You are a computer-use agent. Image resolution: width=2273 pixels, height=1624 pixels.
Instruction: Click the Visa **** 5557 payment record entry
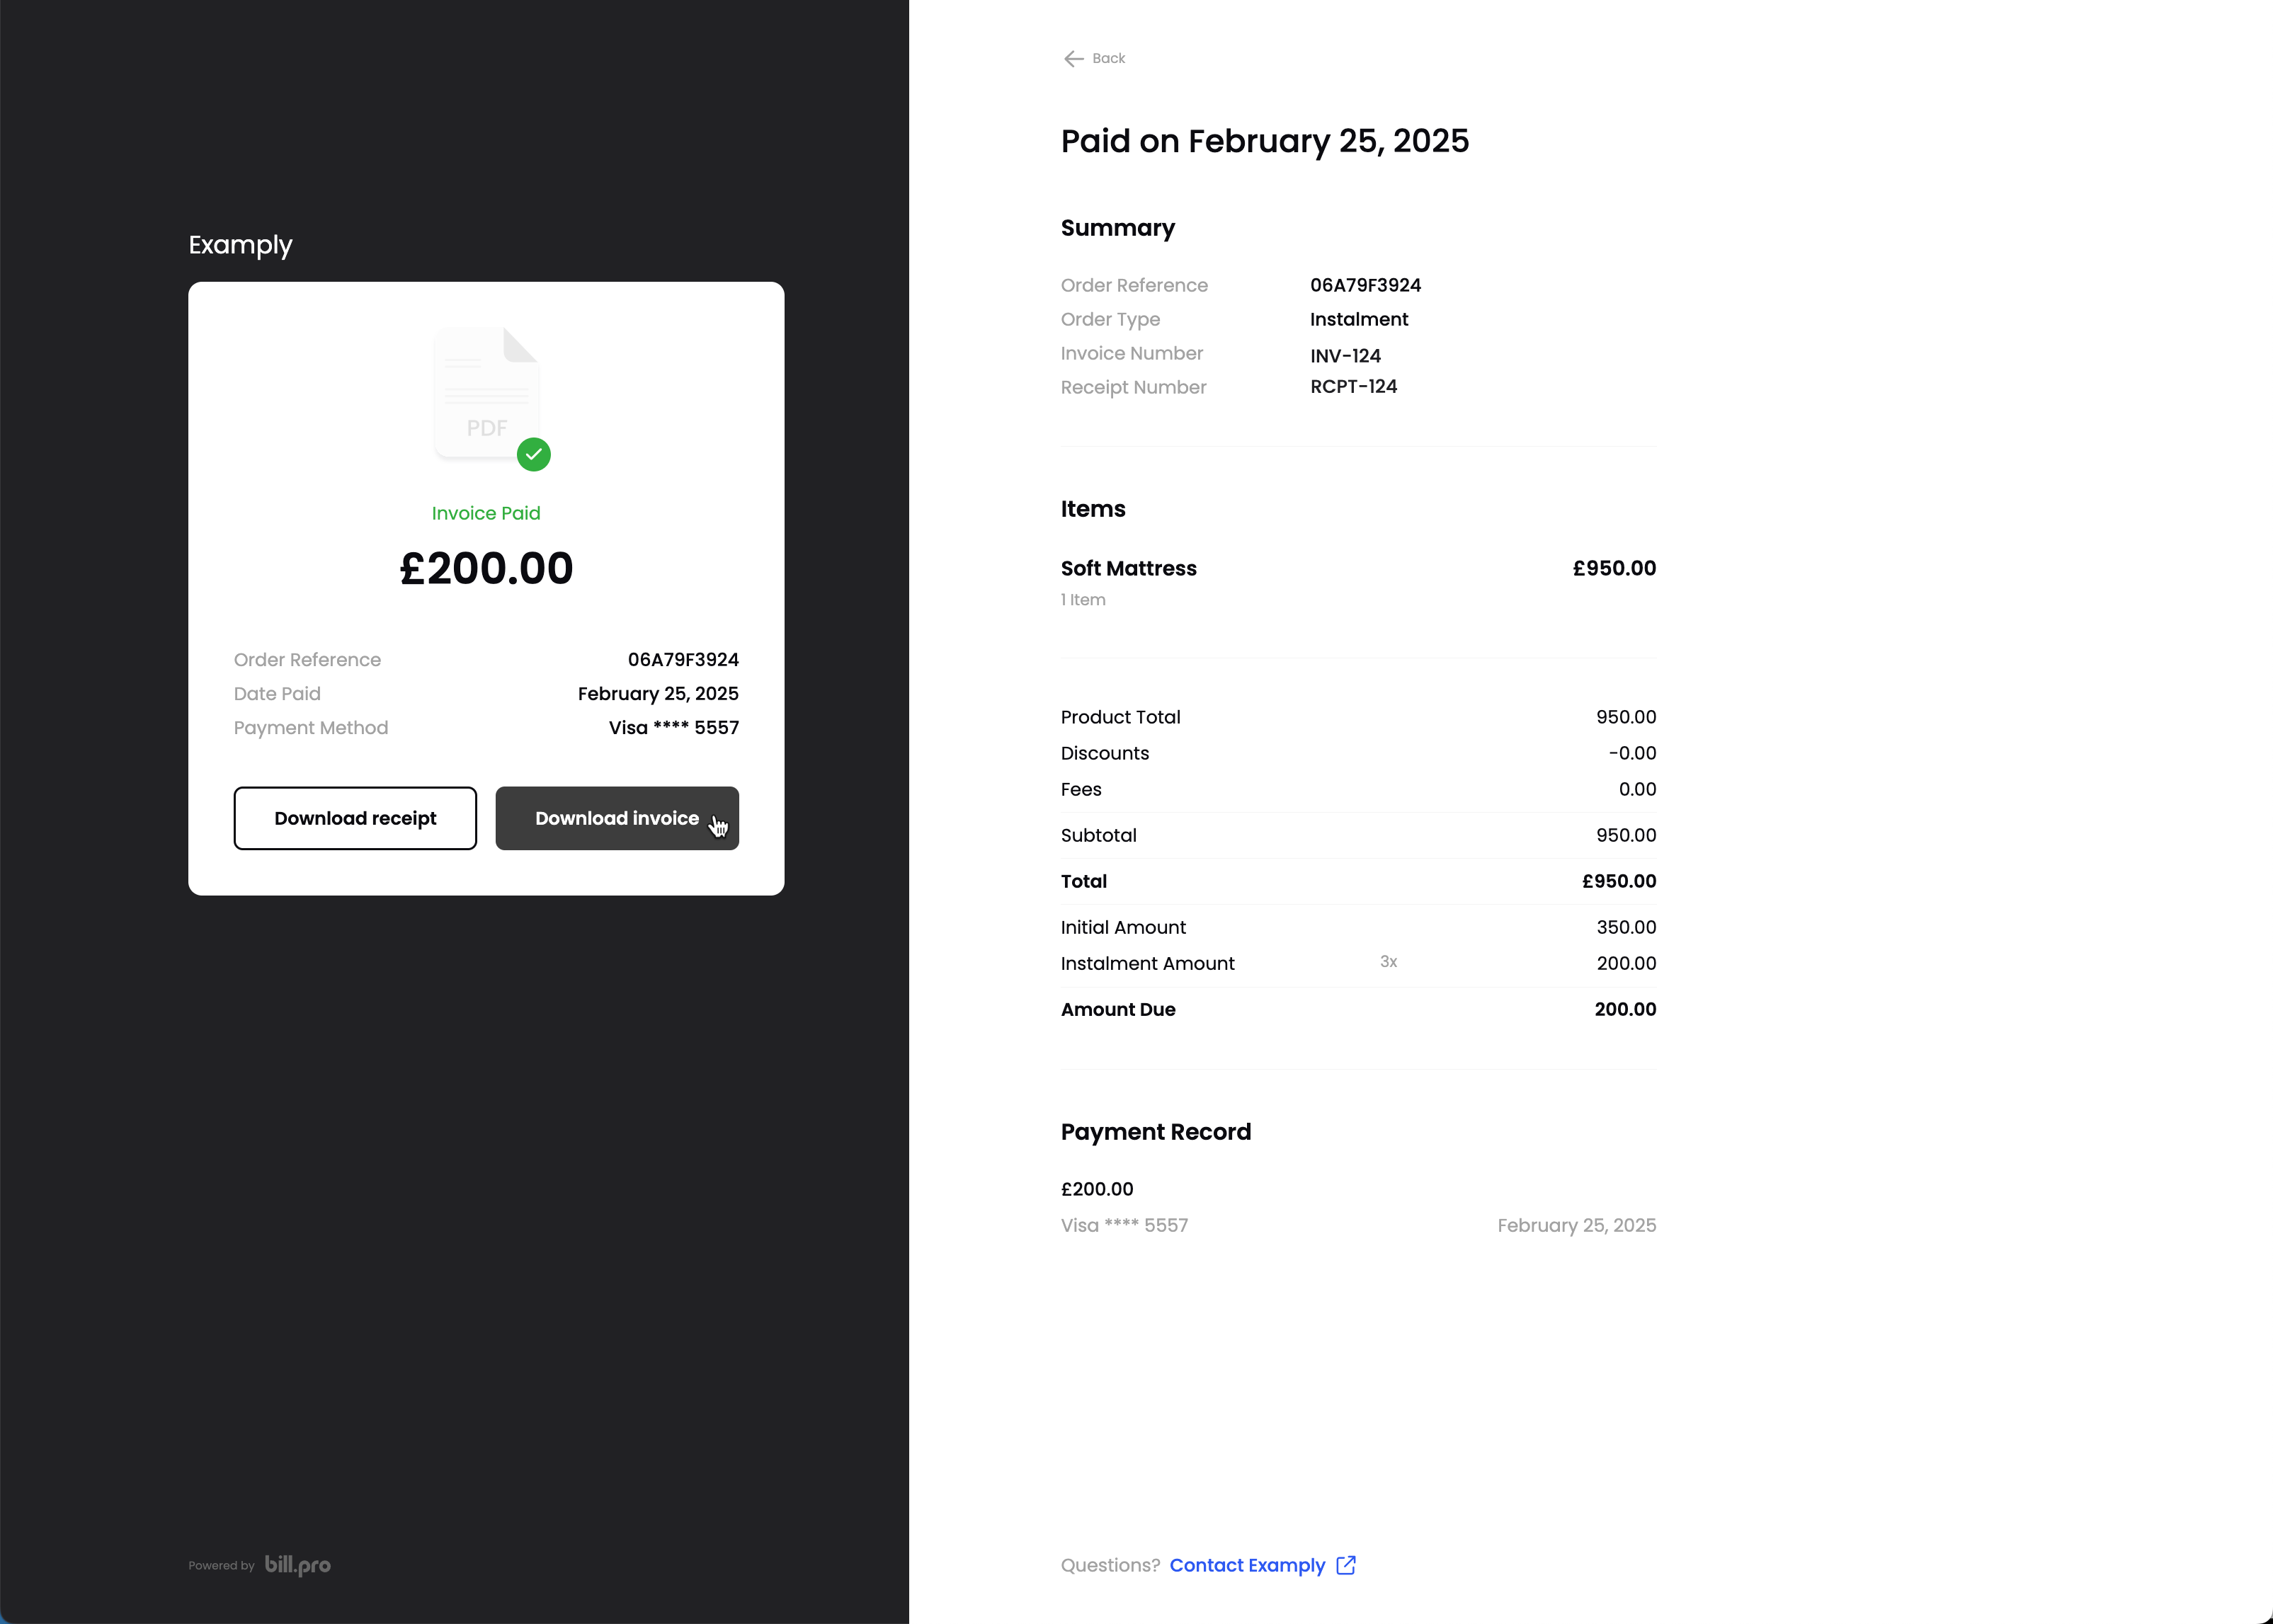[1124, 1225]
